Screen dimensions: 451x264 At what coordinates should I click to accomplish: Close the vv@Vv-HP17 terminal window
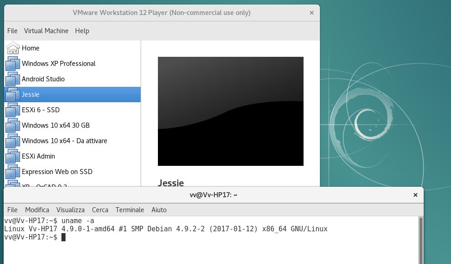(x=416, y=195)
